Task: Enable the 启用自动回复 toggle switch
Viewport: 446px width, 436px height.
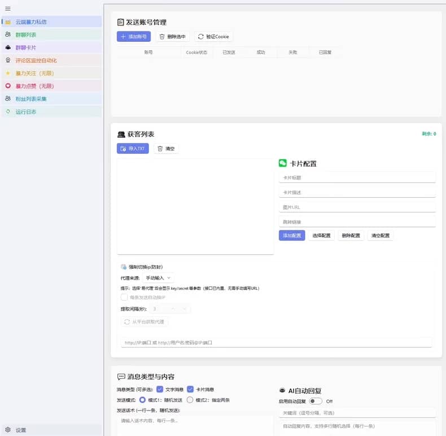Action: click(315, 401)
